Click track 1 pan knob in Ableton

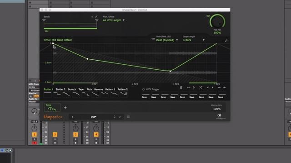click(x=35, y=128)
